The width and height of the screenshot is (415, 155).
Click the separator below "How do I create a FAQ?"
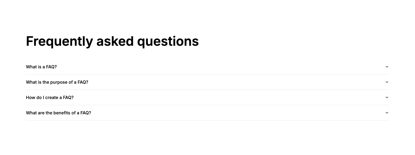207,105
